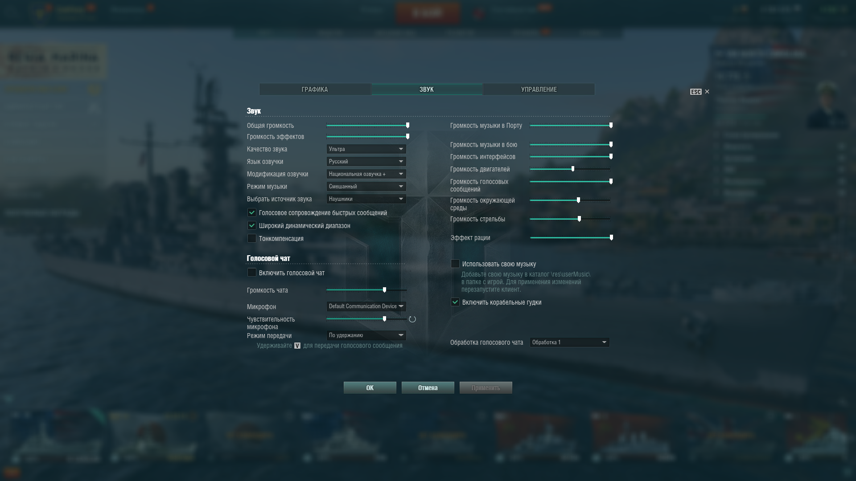Adjust the Эффект рации slider
This screenshot has width=856, height=481.
(572, 238)
